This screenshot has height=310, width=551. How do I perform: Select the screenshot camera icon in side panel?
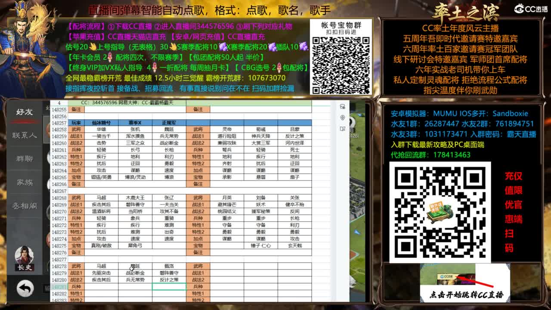point(342,106)
